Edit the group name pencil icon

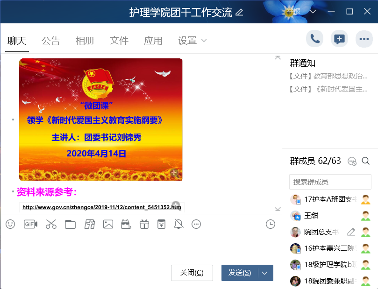click(239, 12)
